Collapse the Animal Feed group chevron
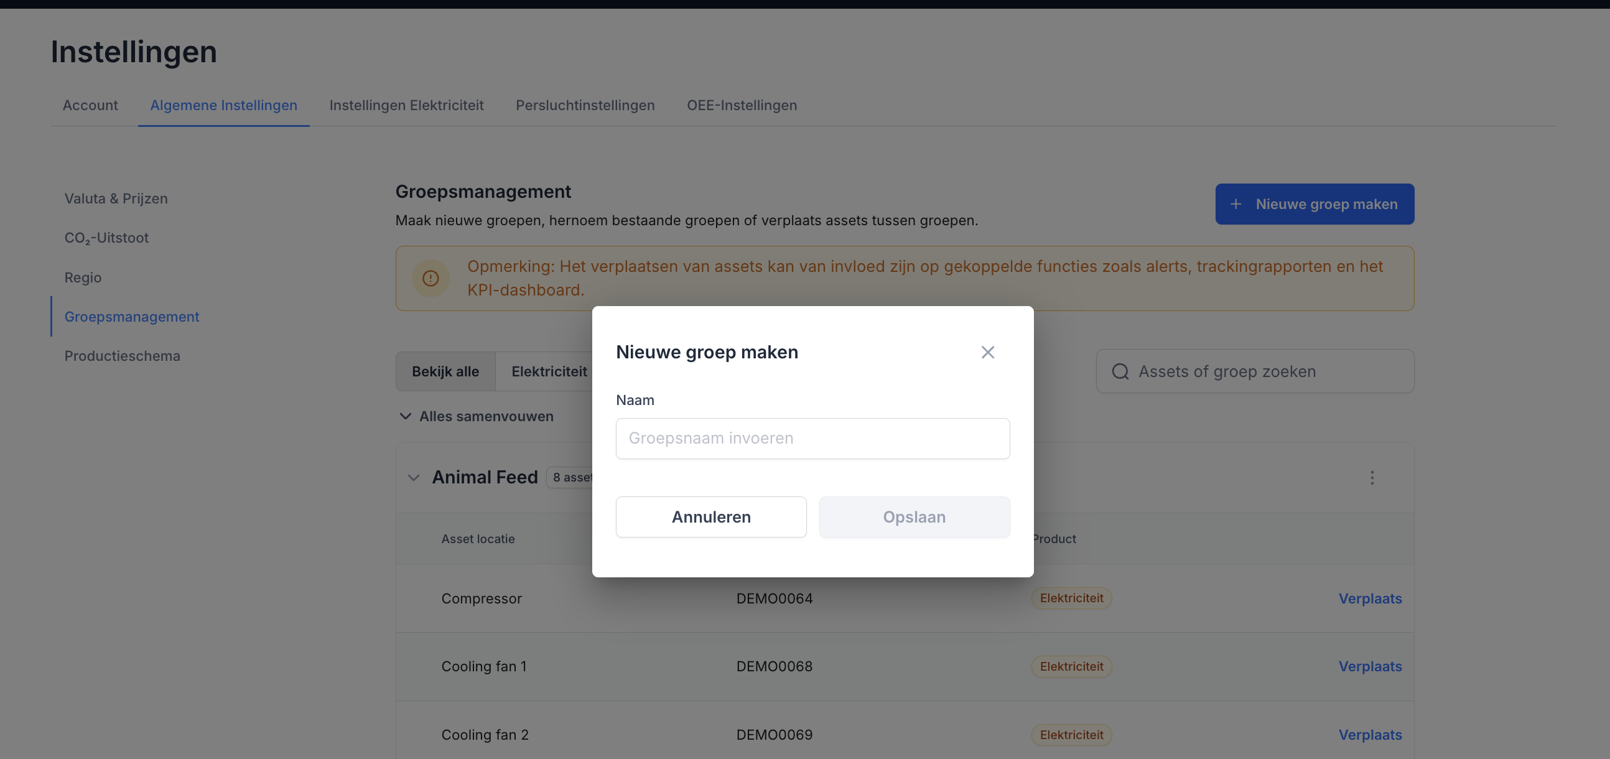The height and width of the screenshot is (759, 1610). (413, 478)
